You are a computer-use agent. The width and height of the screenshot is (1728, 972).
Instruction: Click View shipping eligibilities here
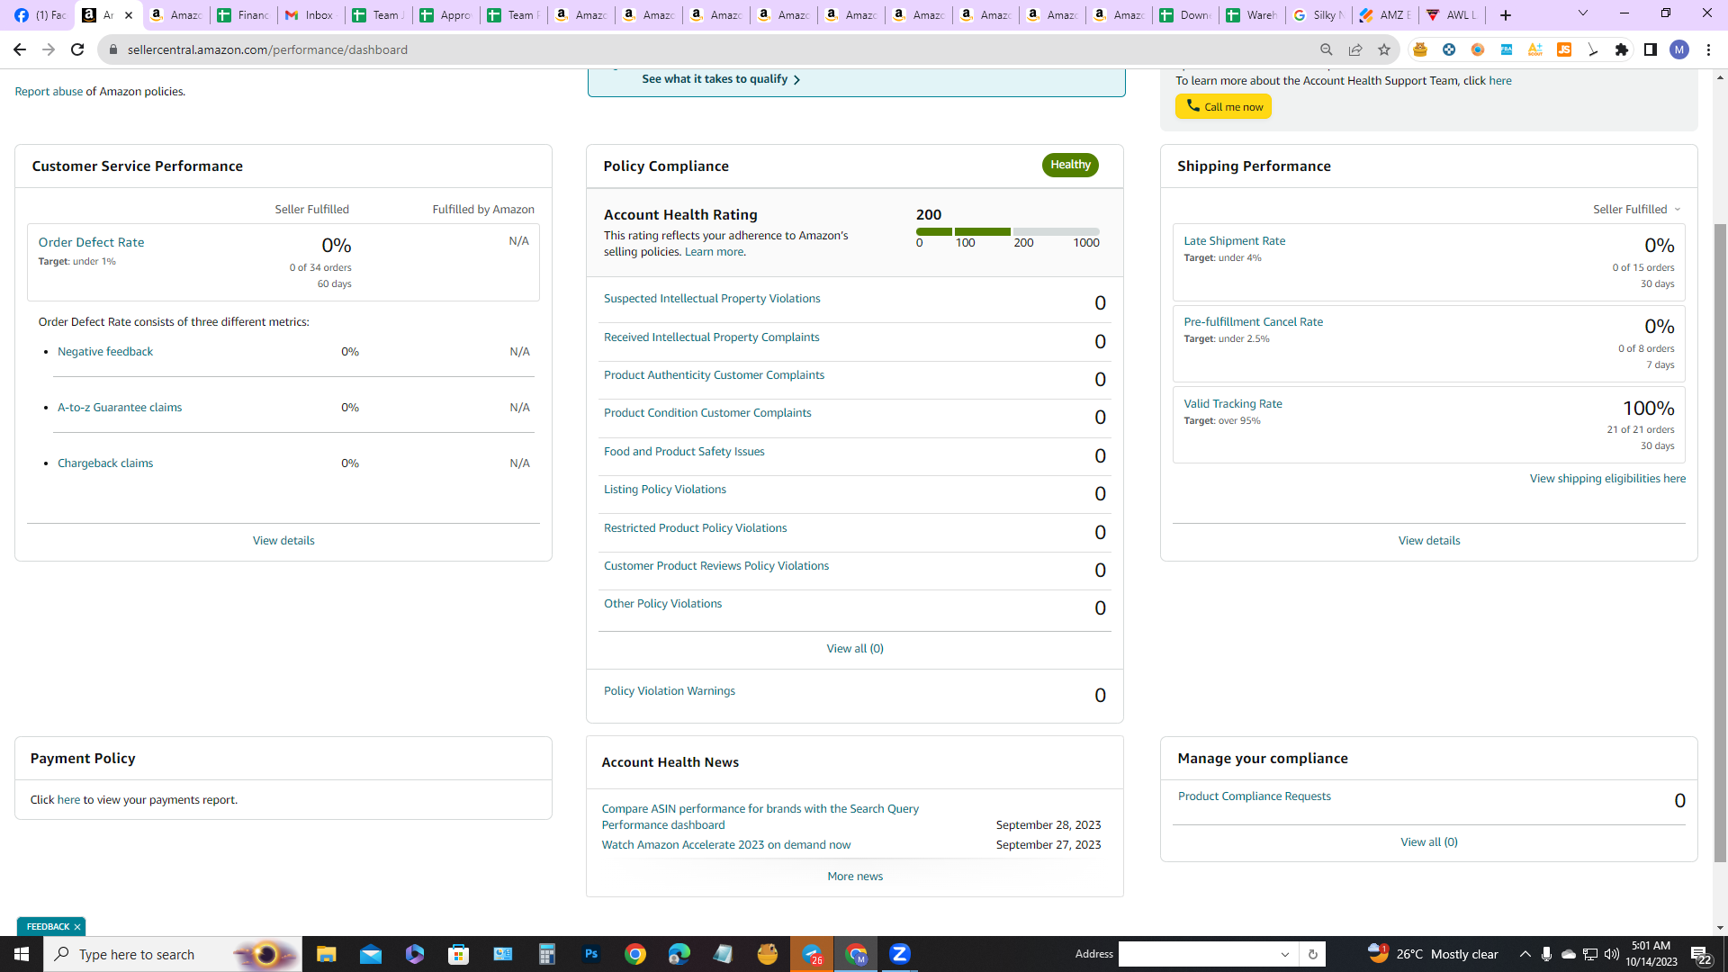pos(1607,479)
